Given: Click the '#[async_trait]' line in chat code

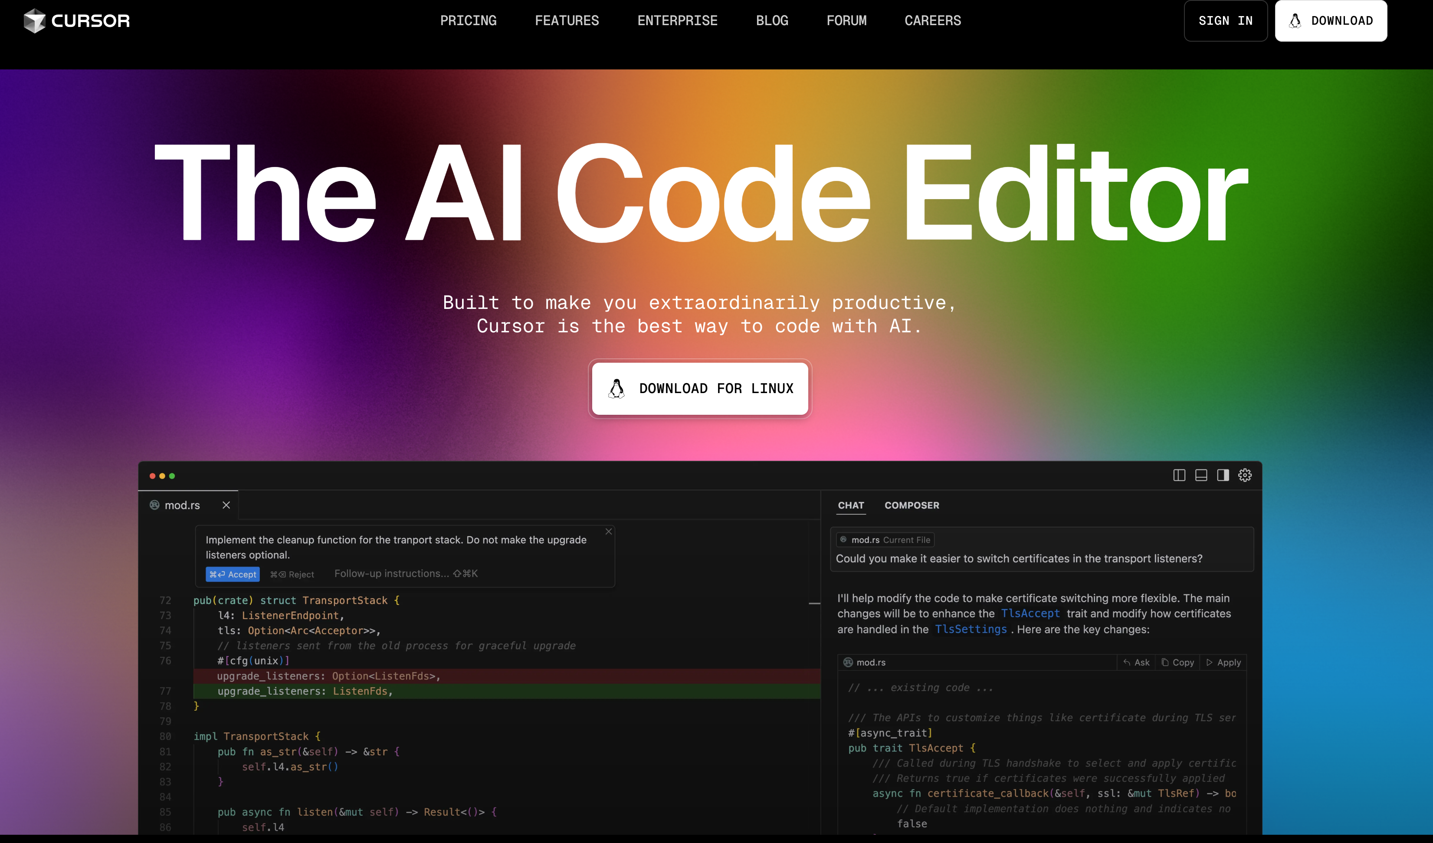Looking at the screenshot, I should [890, 733].
